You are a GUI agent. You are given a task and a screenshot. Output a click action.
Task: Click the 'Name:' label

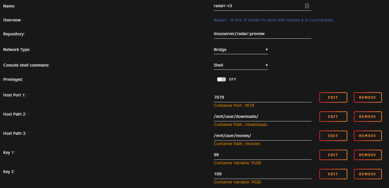9,6
